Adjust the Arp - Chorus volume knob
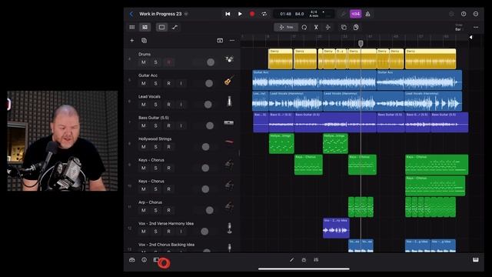The height and width of the screenshot is (277, 492). point(210,210)
